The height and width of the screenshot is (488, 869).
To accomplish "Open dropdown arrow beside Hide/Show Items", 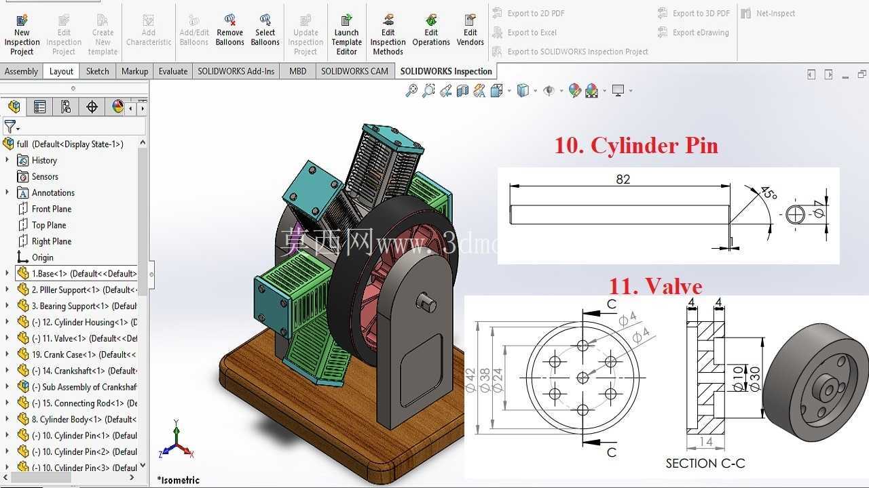I will (x=560, y=91).
